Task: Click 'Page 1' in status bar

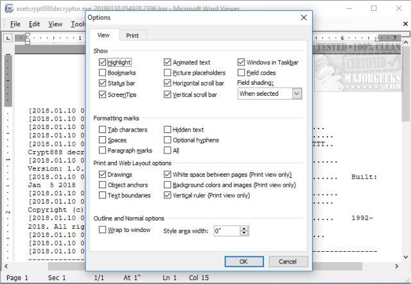Action: [x=17, y=278]
